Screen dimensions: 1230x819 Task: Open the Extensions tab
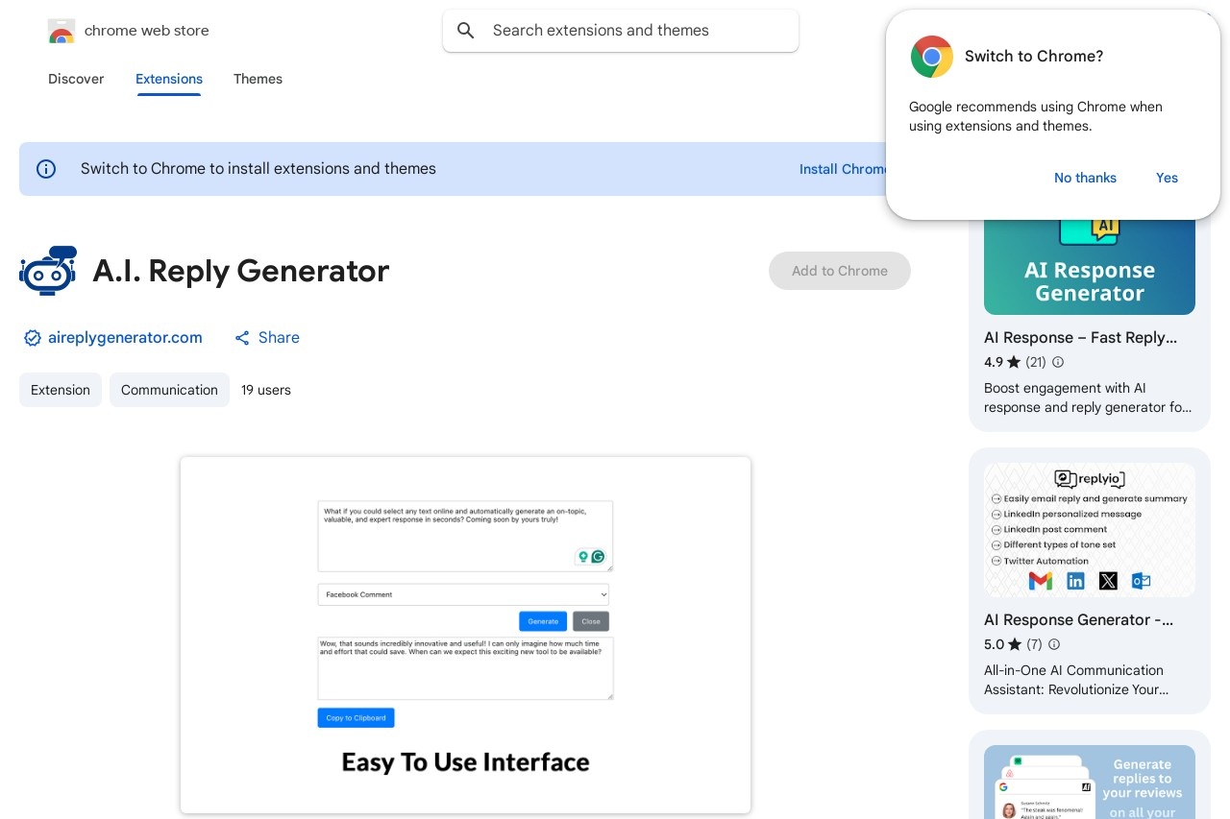(169, 79)
